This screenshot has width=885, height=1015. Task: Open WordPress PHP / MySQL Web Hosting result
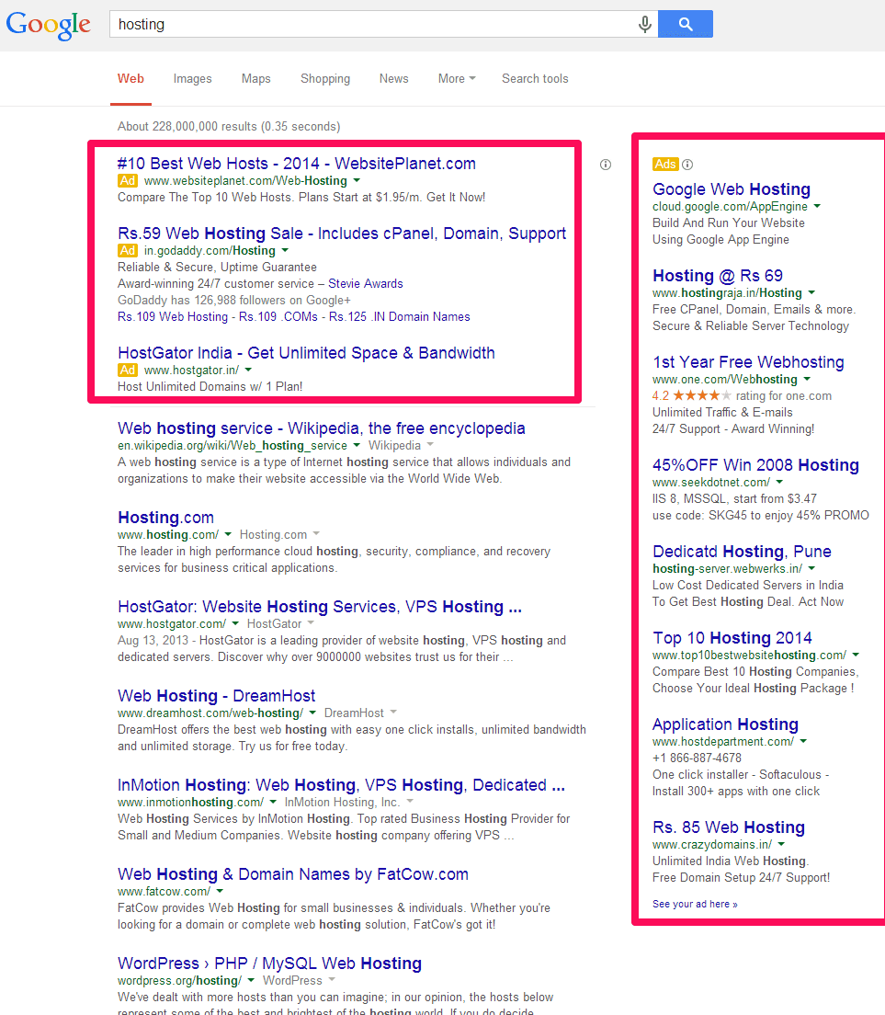270,964
